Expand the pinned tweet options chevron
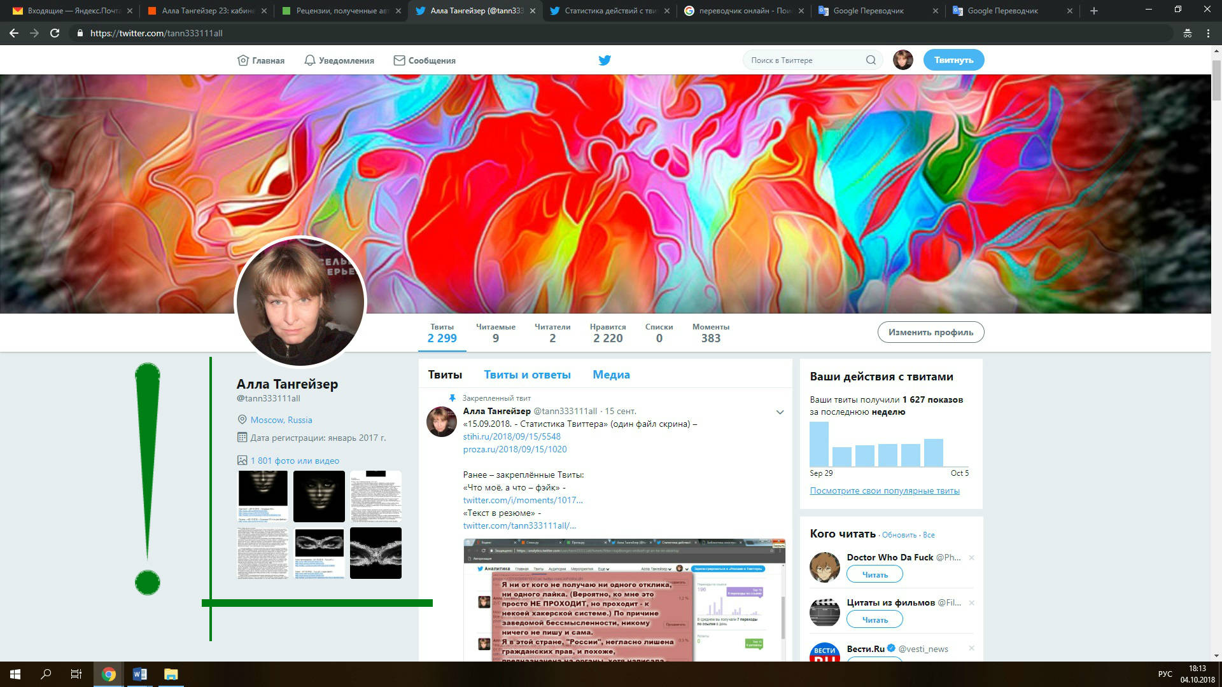The height and width of the screenshot is (687, 1222). (x=780, y=412)
